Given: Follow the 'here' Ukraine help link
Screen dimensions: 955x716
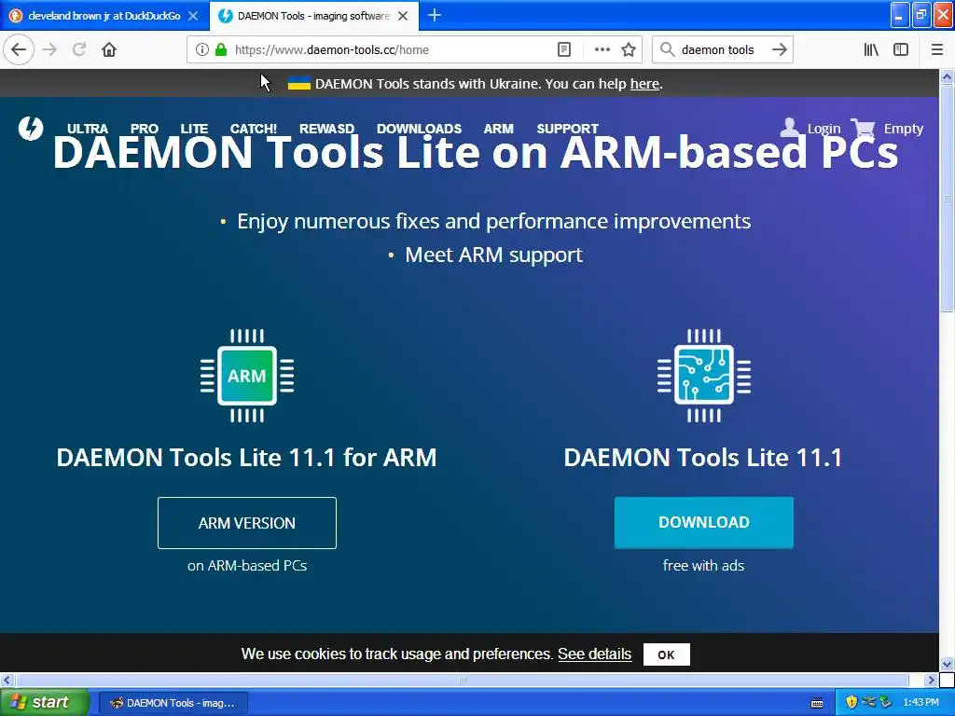Looking at the screenshot, I should point(644,83).
